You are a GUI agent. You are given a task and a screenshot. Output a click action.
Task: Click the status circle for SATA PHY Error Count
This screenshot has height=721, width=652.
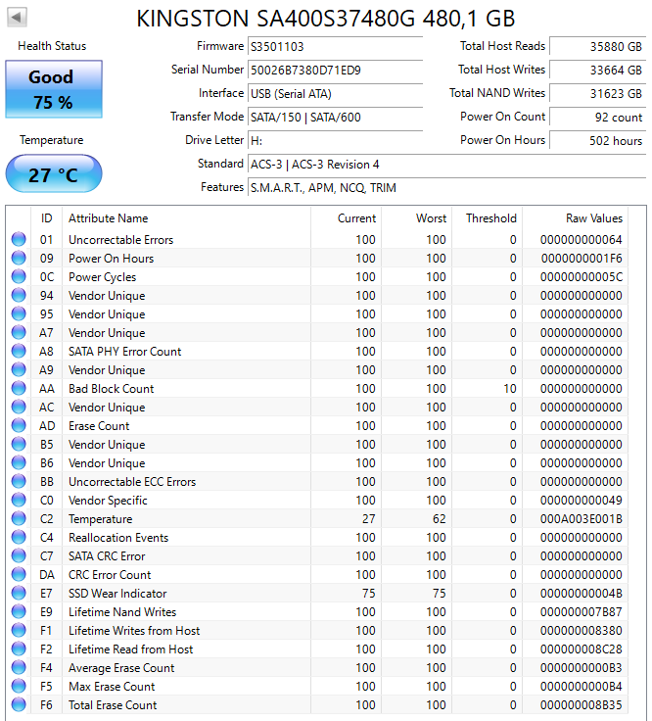[x=19, y=352]
